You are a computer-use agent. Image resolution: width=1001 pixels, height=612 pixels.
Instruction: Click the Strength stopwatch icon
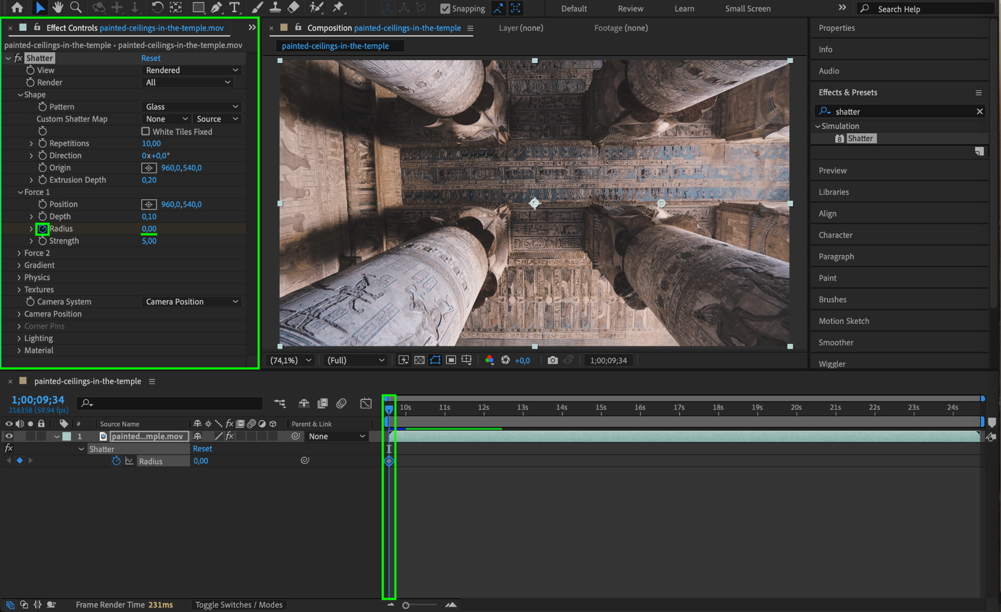pyautogui.click(x=43, y=241)
